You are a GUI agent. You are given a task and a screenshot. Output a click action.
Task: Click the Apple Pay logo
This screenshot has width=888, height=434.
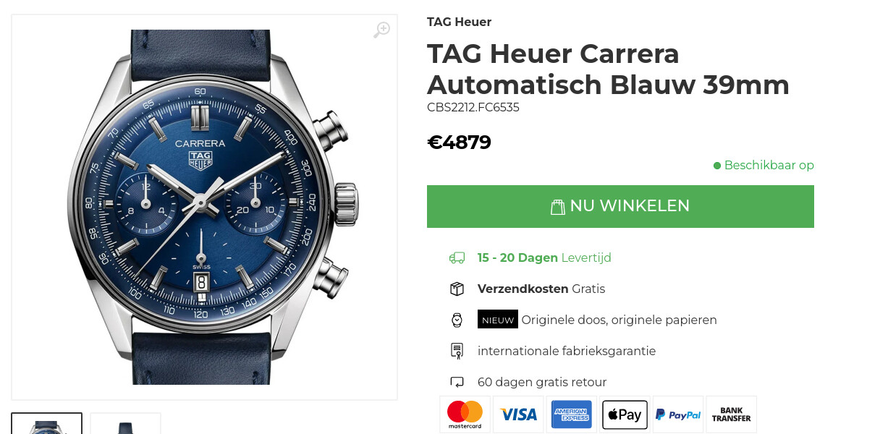coord(625,414)
